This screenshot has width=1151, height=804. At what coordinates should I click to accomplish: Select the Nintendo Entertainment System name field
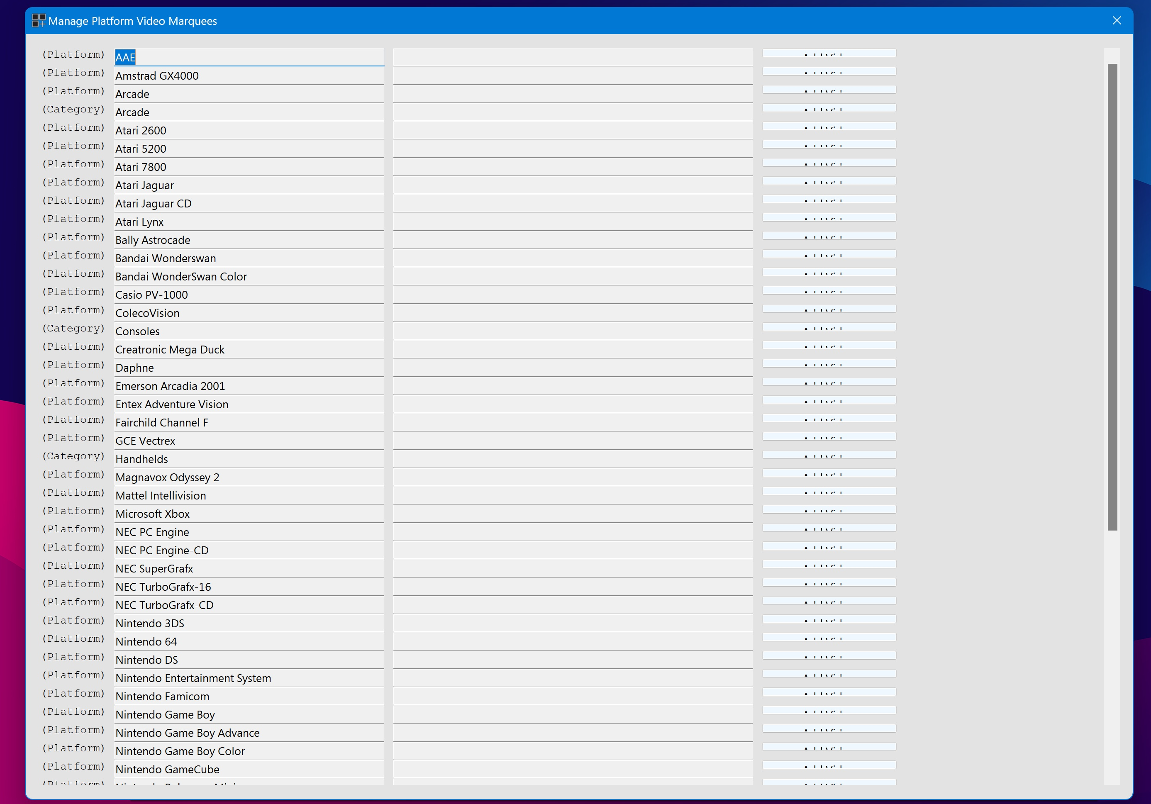249,678
